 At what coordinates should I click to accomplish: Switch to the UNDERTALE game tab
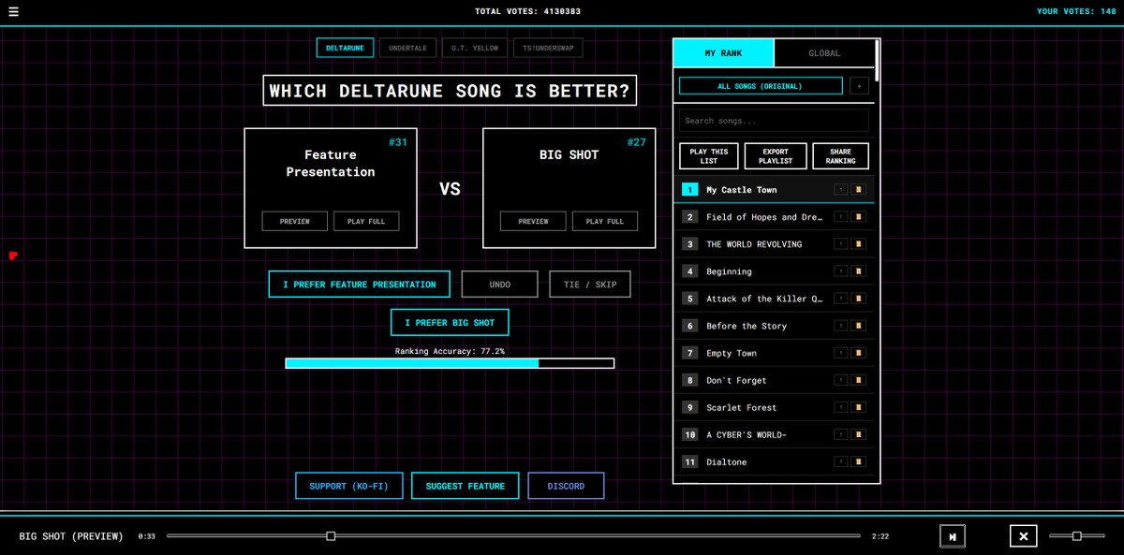point(407,48)
